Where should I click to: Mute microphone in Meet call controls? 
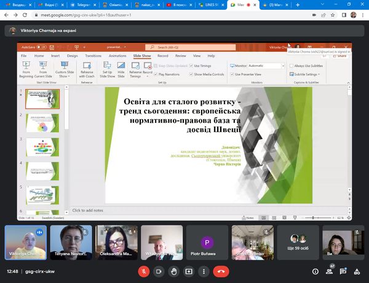143,271
